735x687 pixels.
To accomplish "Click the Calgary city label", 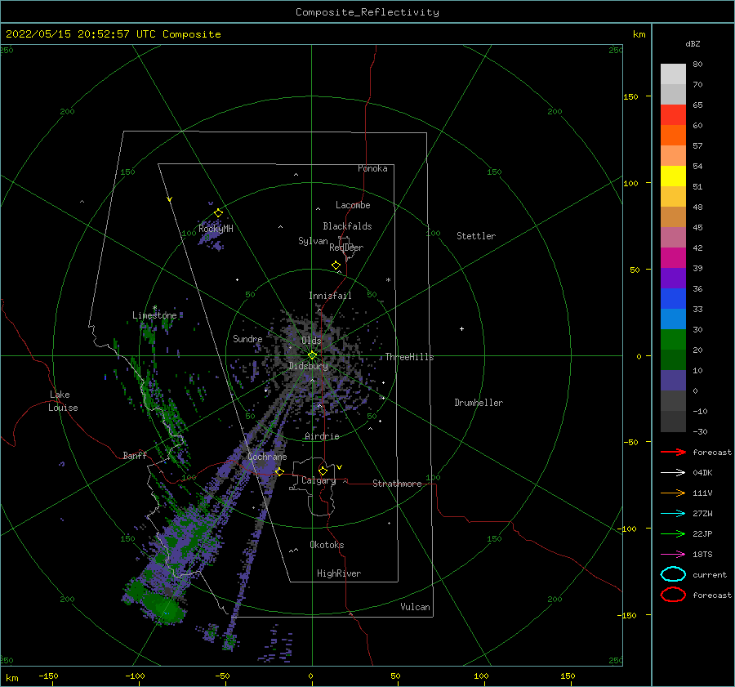I will point(318,480).
